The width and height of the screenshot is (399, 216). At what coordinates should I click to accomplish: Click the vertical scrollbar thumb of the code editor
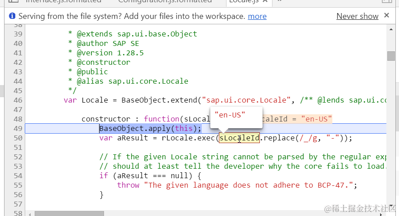(x=391, y=56)
